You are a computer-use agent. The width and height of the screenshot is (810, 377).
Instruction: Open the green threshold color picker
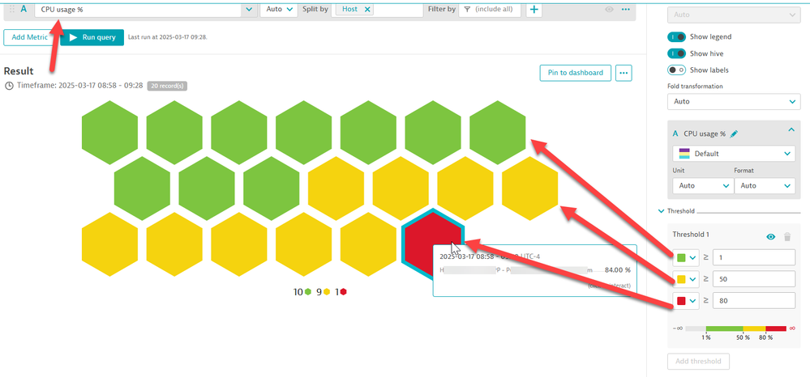686,258
